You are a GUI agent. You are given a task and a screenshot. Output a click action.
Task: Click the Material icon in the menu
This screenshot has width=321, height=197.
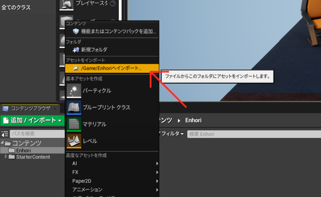74,124
